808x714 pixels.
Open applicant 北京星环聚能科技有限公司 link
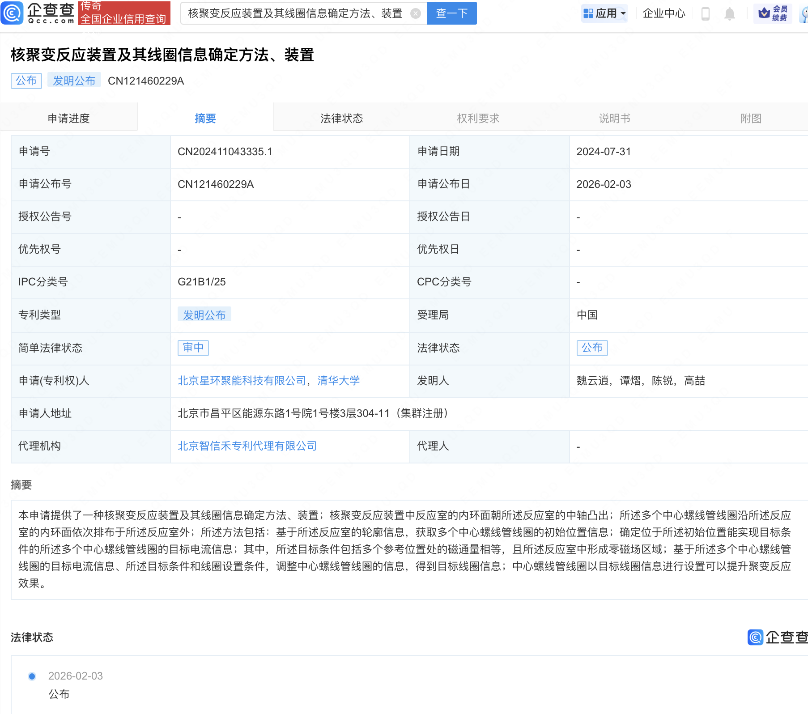point(242,381)
